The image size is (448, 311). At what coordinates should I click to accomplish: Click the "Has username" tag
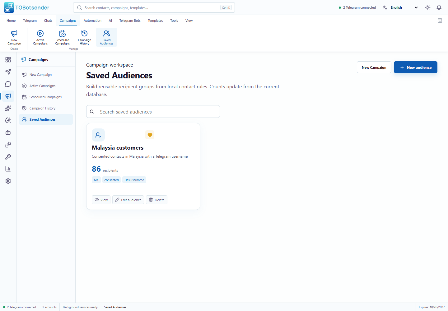pyautogui.click(x=134, y=180)
